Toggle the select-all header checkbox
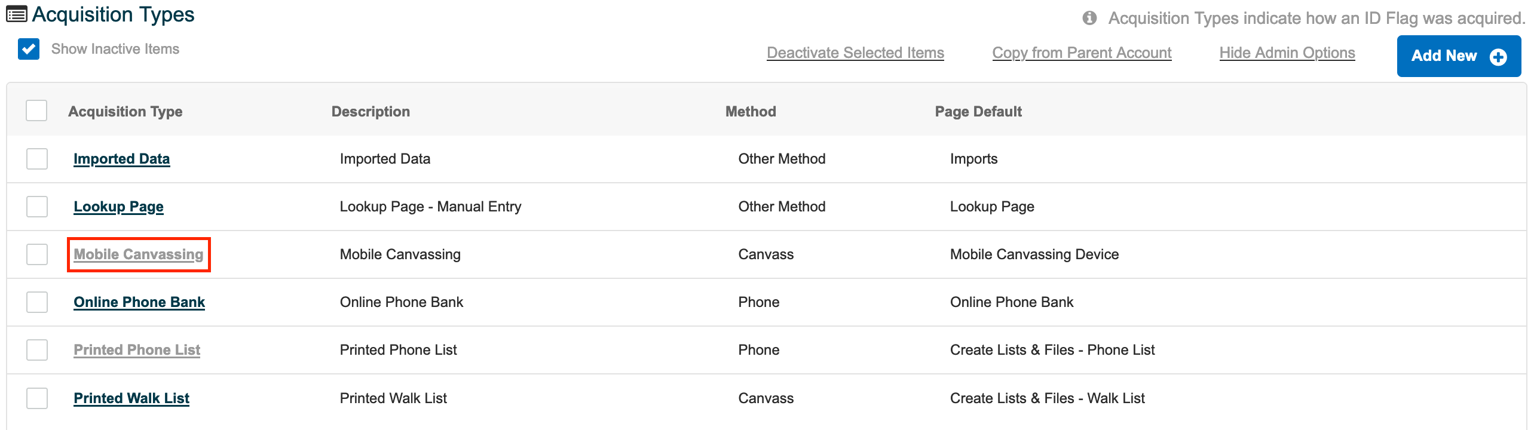 [x=36, y=110]
